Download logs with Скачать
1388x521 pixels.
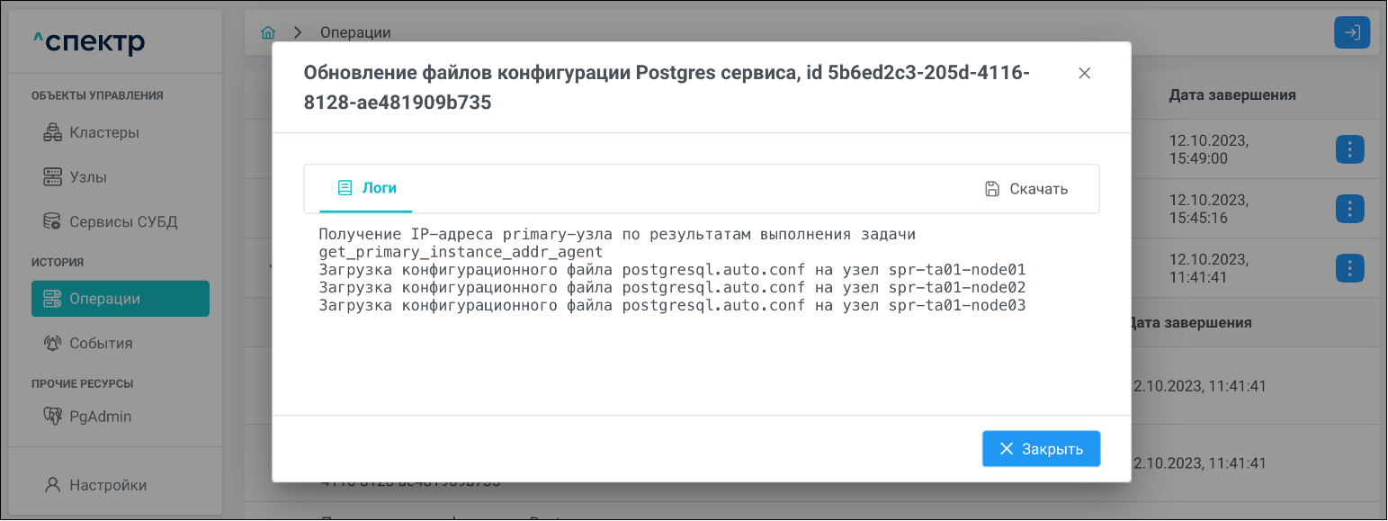(x=1026, y=189)
